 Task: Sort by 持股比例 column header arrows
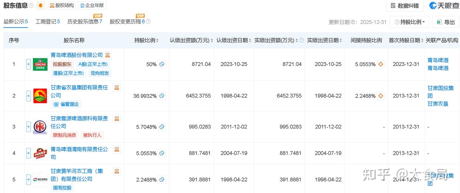coord(157,41)
